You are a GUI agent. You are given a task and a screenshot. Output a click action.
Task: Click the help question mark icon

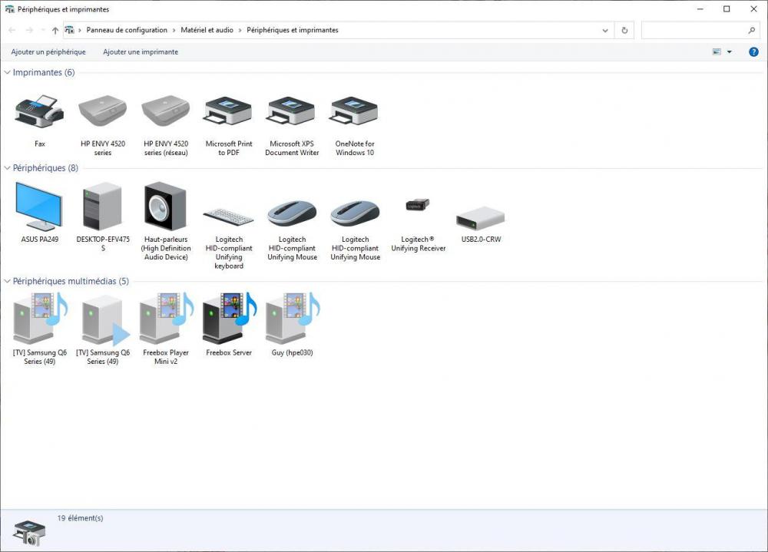[754, 52]
